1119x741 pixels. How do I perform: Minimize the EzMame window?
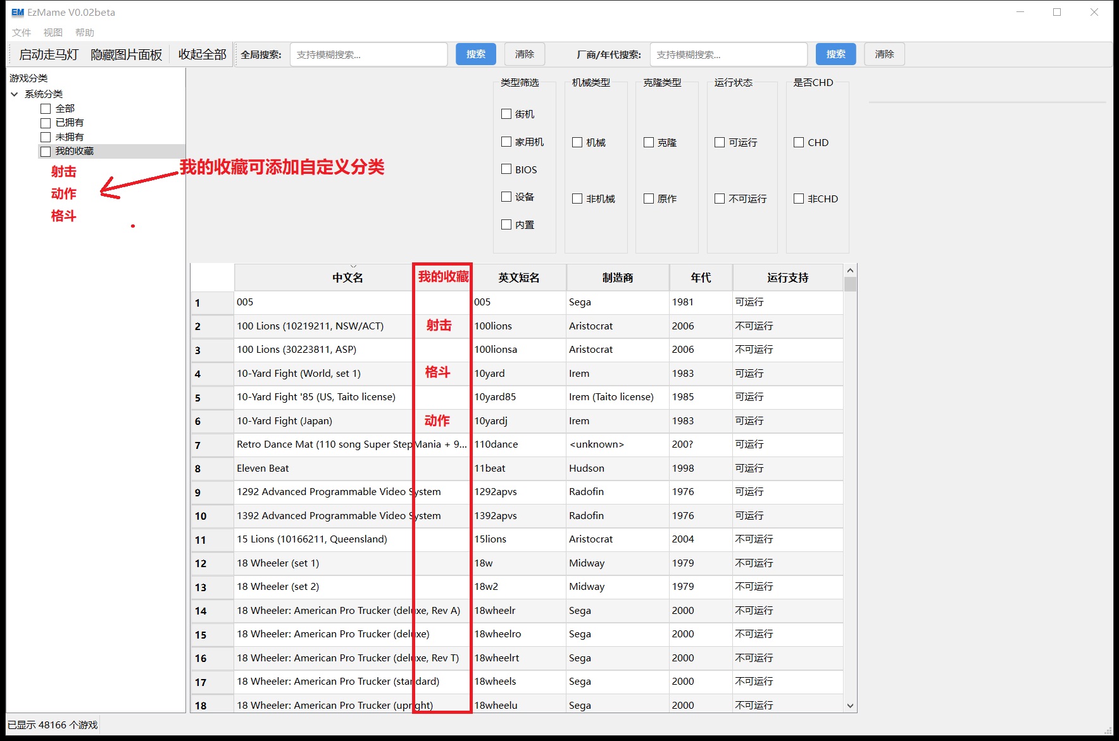[1020, 12]
